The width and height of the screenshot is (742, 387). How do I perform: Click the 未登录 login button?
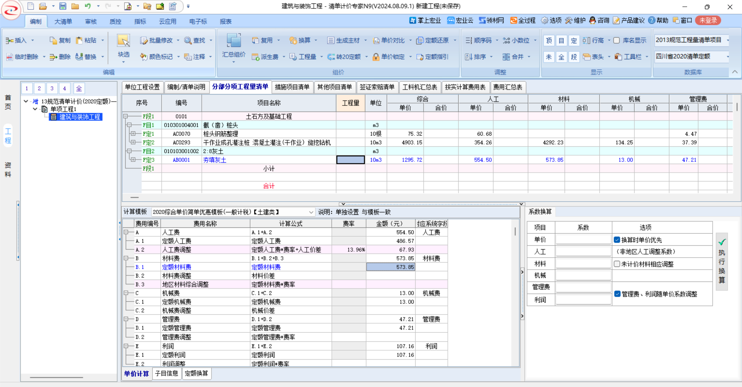[x=708, y=20]
